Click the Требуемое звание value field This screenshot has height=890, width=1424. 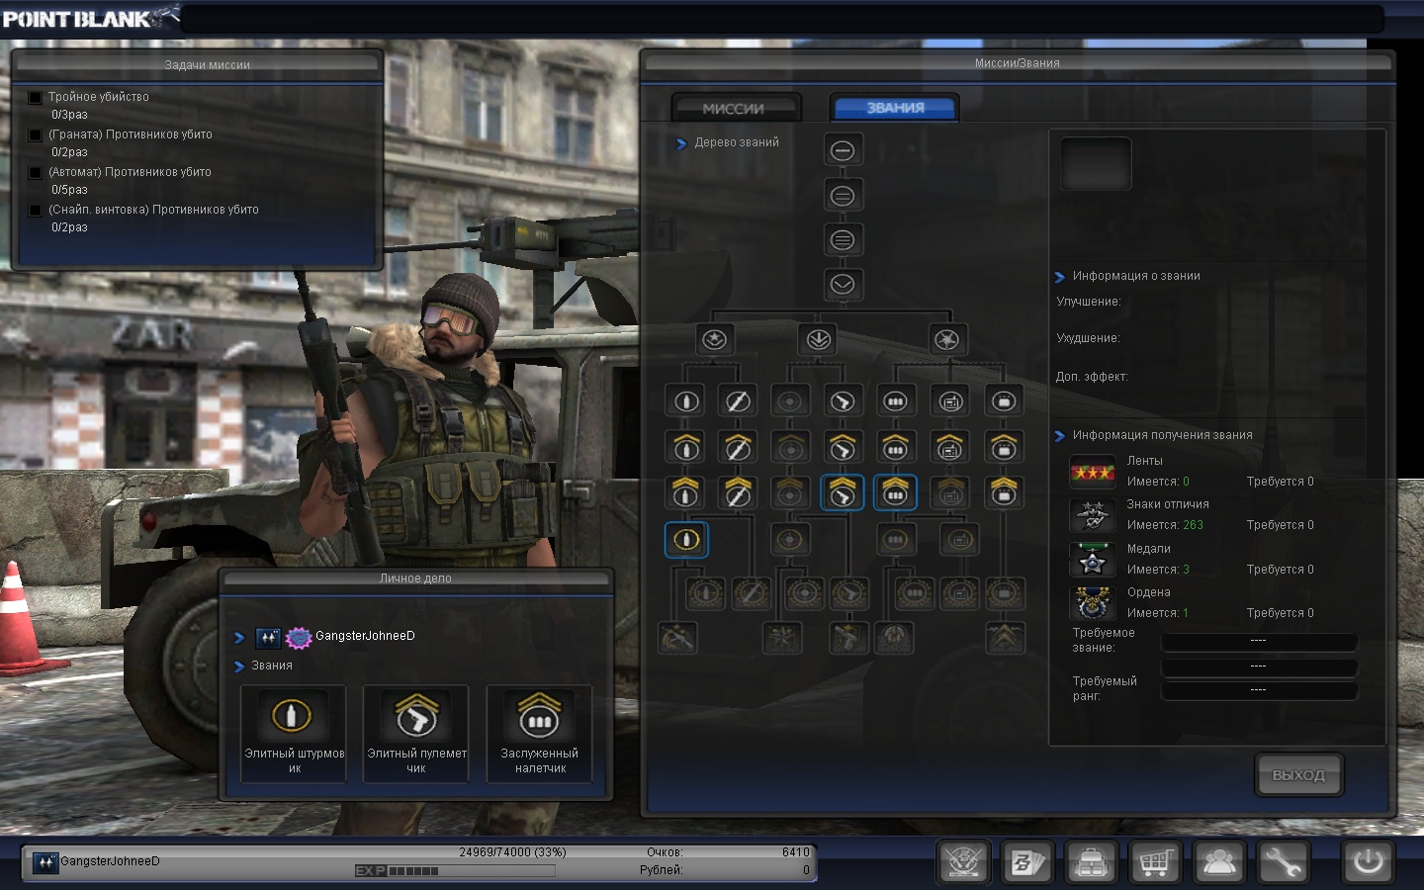tap(1258, 641)
